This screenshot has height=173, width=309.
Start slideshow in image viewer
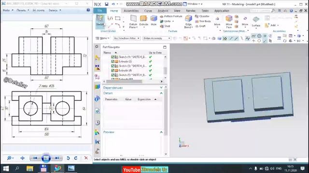point(46,158)
